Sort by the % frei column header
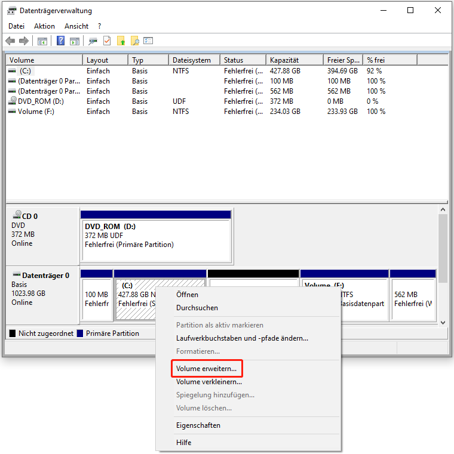Screen dimensions: 454x454 click(x=390, y=60)
